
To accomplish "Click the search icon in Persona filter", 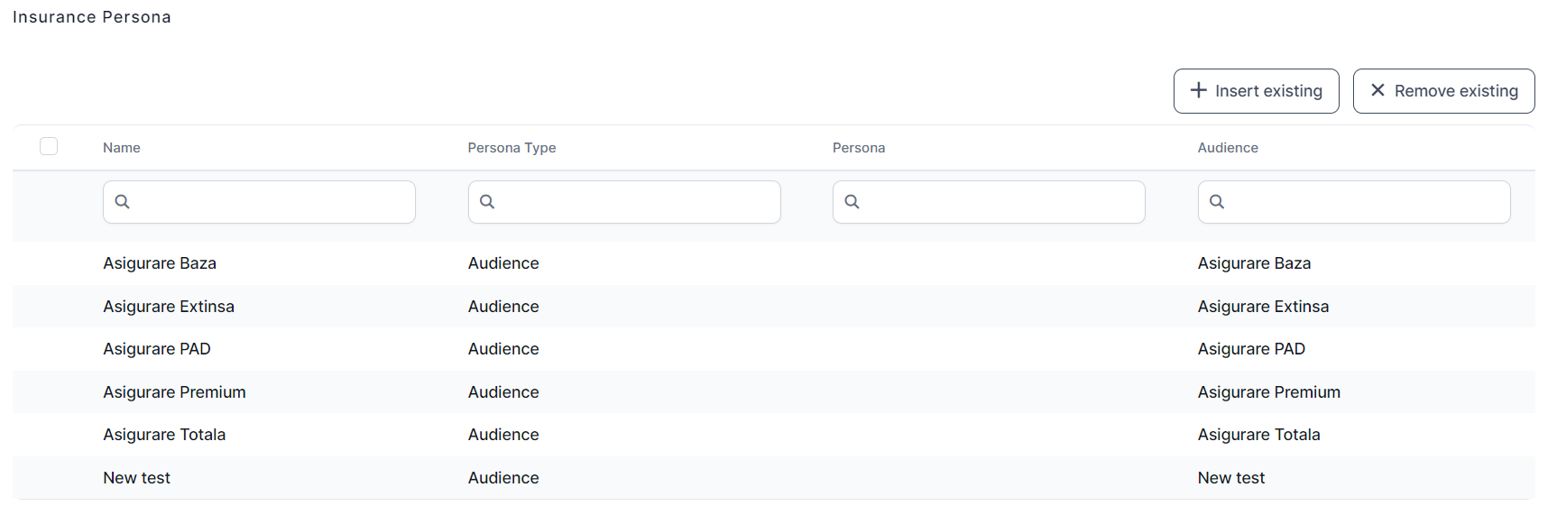I will 852,202.
